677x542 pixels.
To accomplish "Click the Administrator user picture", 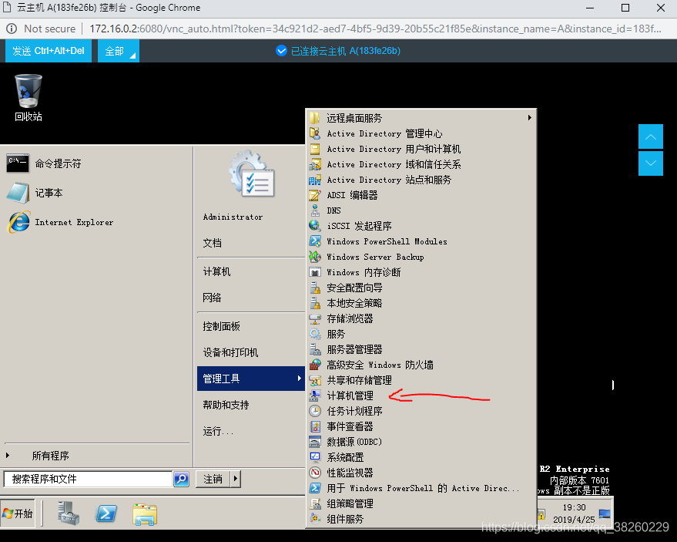I will click(252, 174).
